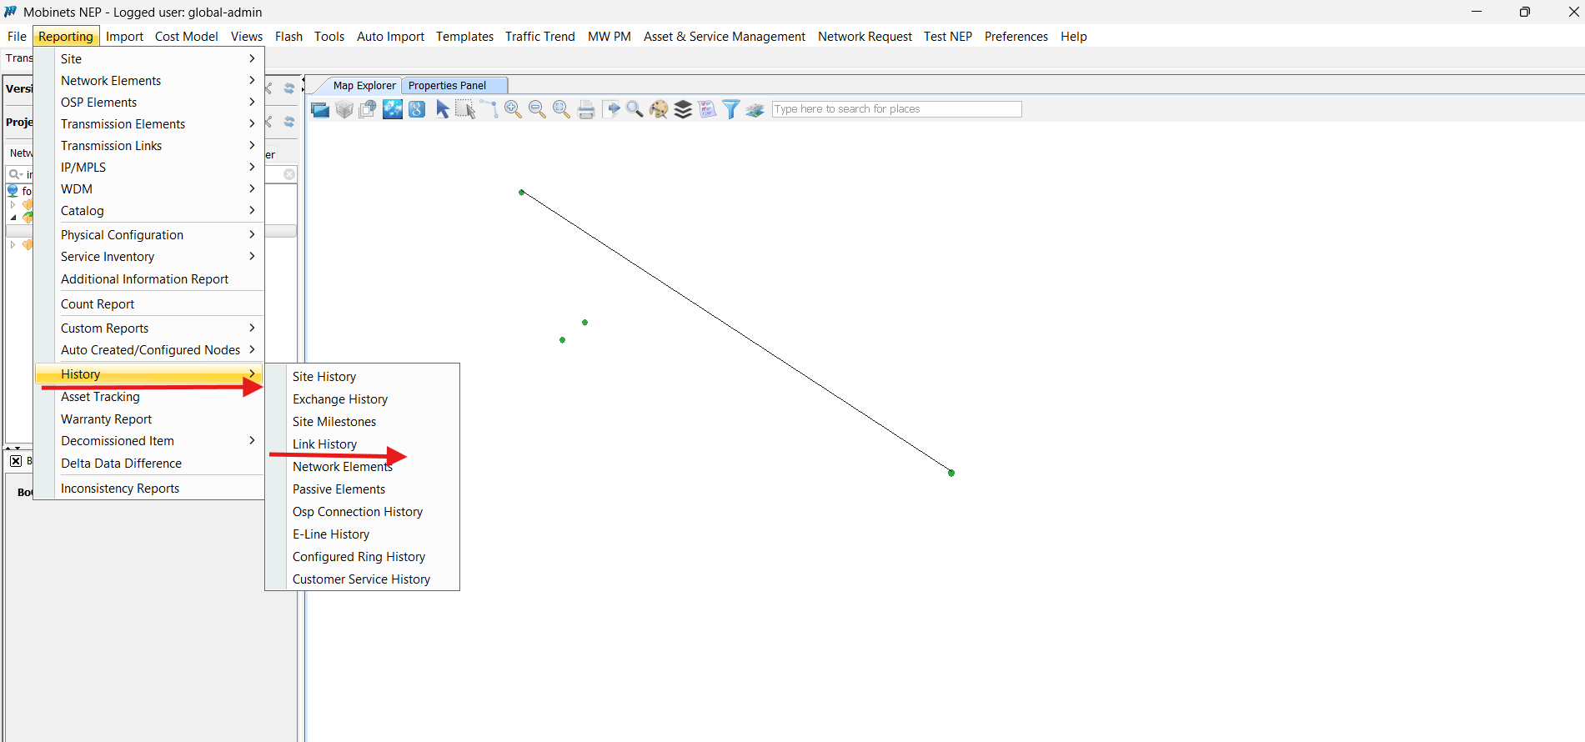Image resolution: width=1585 pixels, height=742 pixels.
Task: Expand the collapsed tree node in network tree
Action: click(13, 204)
